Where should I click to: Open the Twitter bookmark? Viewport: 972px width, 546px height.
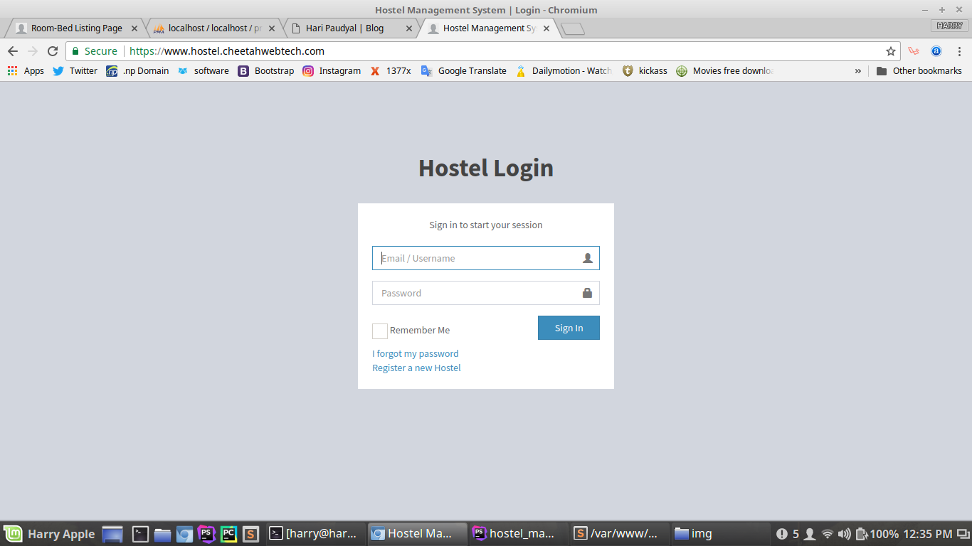[x=75, y=71]
